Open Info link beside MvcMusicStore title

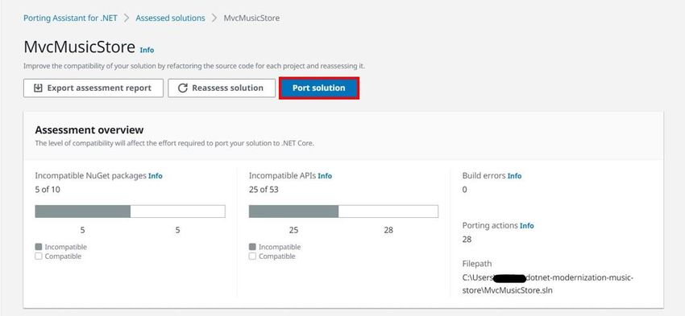pyautogui.click(x=147, y=50)
